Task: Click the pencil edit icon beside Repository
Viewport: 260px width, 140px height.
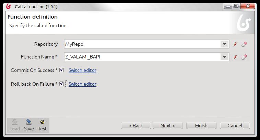Action: pos(235,44)
